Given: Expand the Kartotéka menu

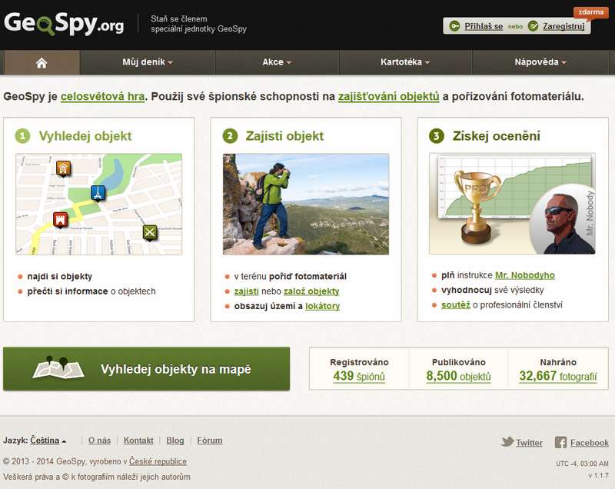Looking at the screenshot, I should 405,62.
